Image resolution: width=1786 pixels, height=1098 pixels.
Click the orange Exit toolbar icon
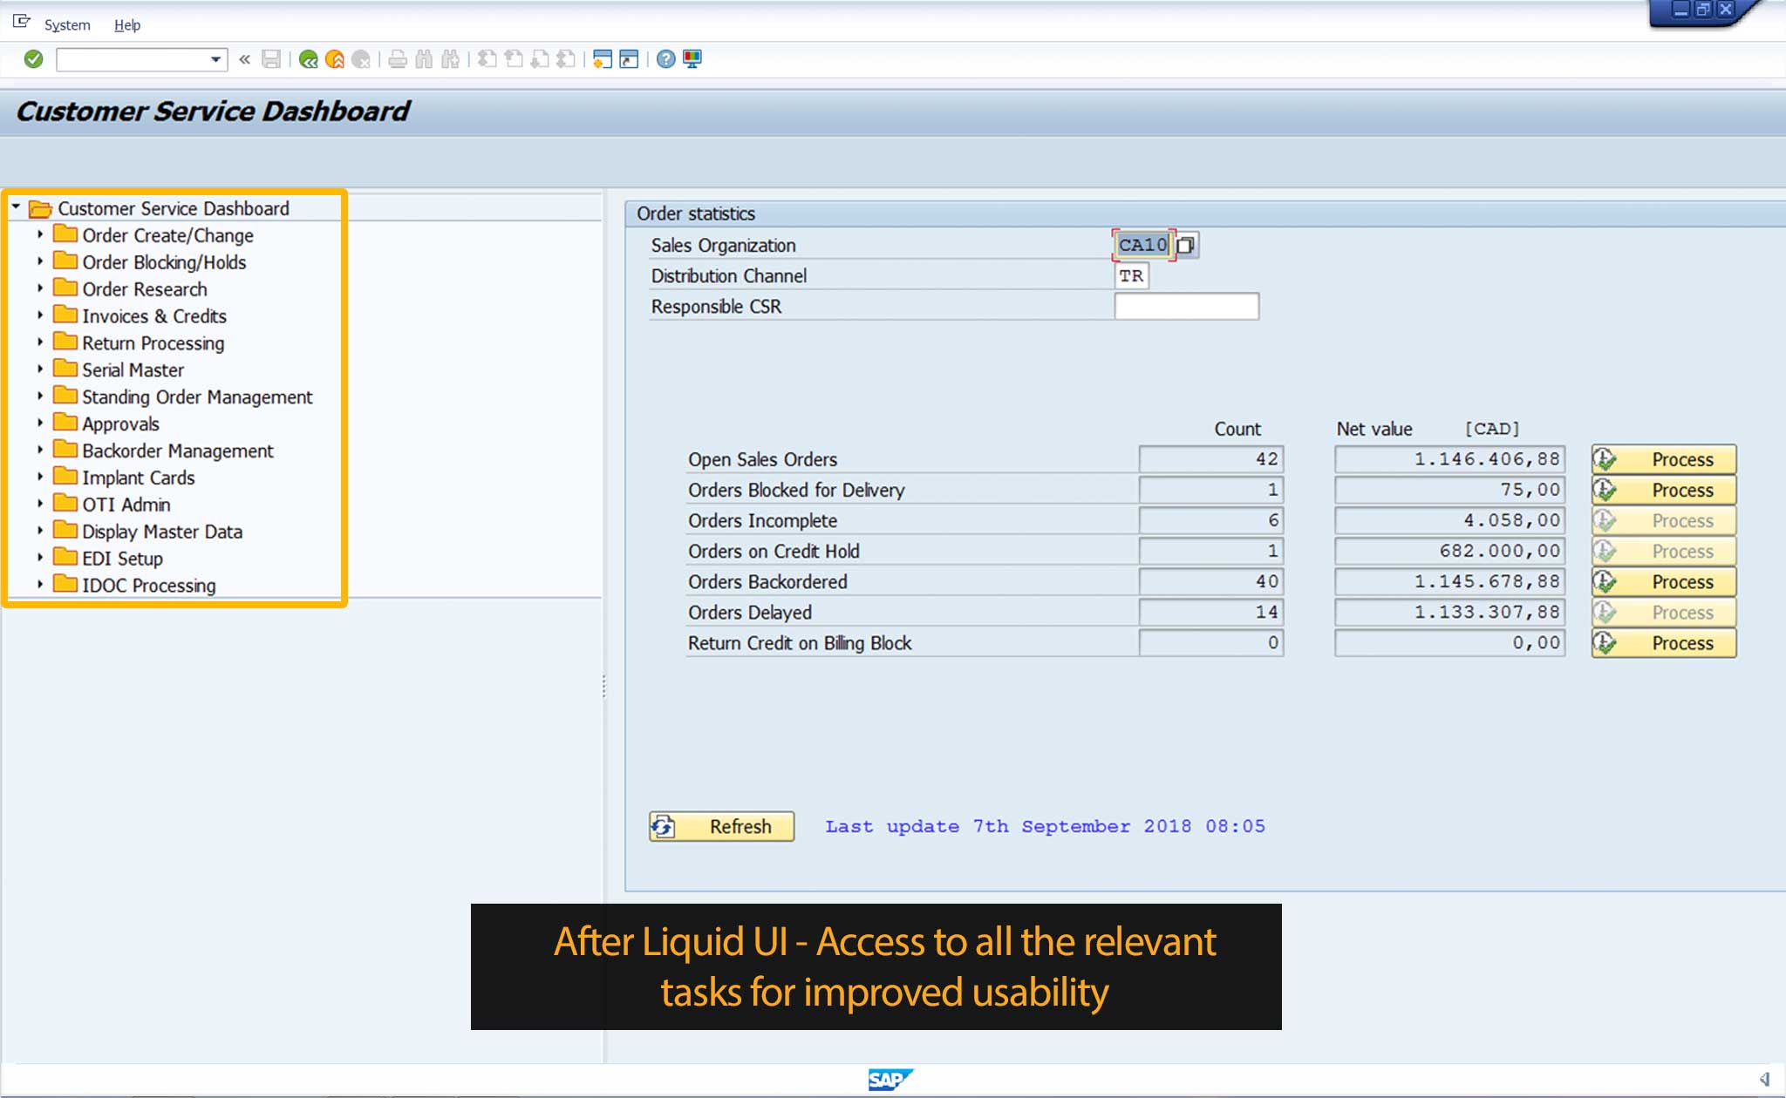point(334,59)
